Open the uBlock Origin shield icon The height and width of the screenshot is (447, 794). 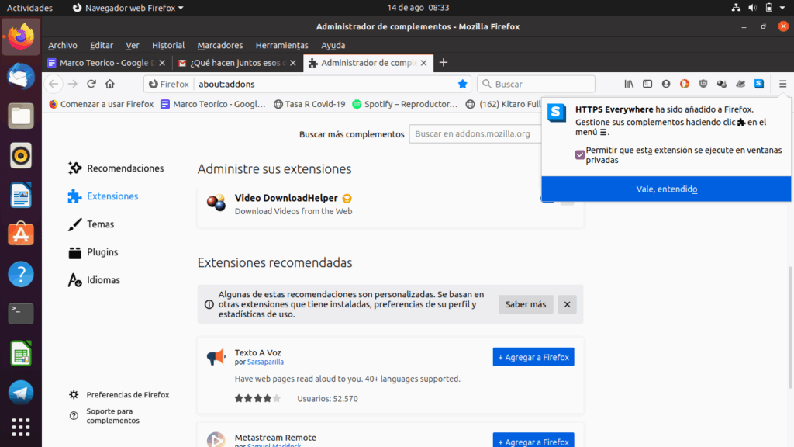(x=703, y=84)
